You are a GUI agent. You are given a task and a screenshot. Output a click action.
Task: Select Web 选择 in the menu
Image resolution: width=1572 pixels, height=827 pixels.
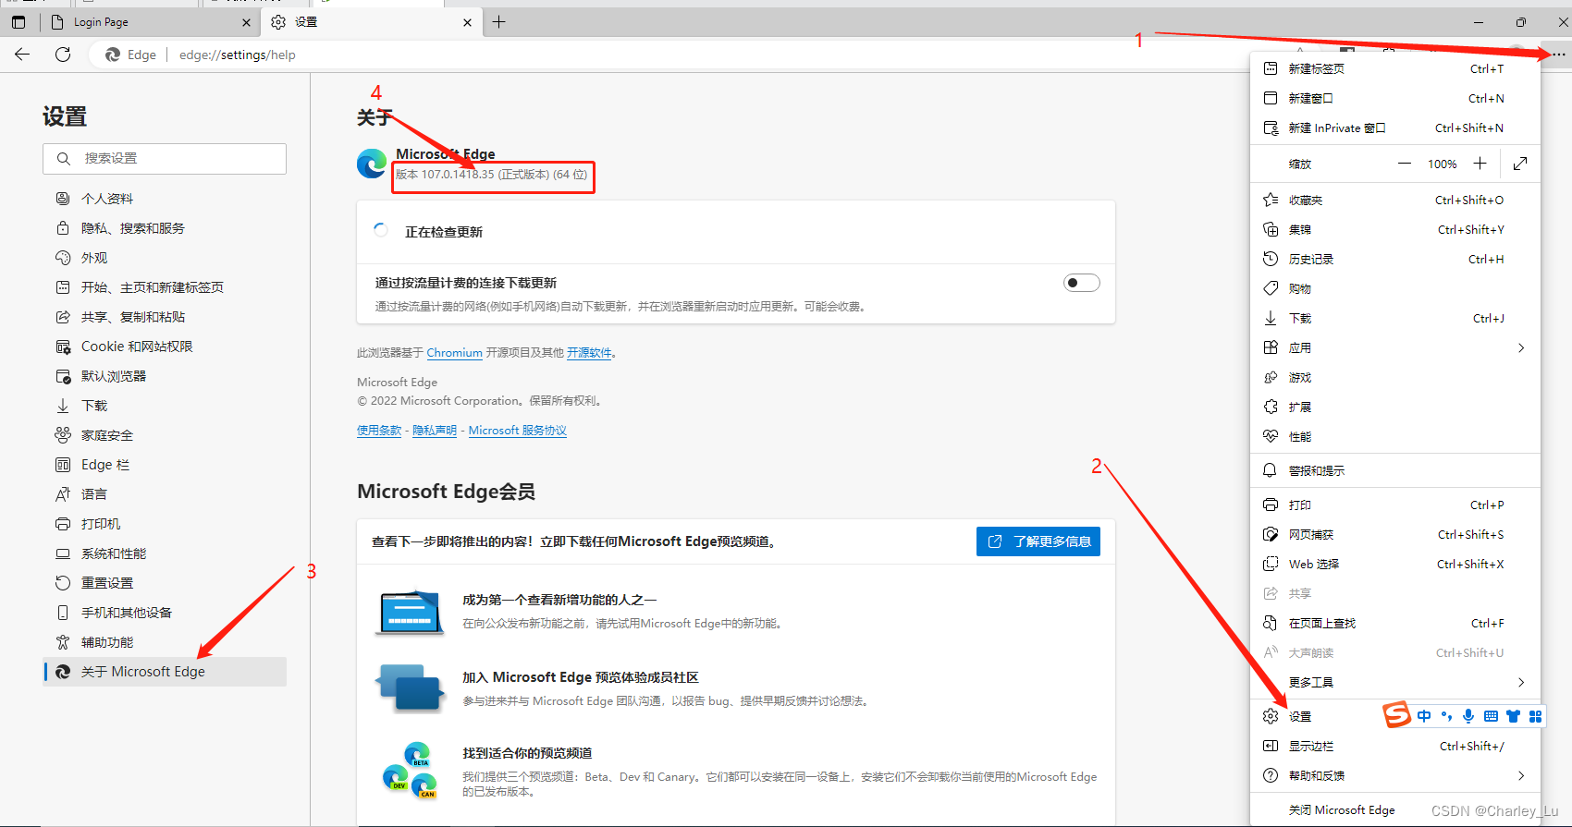pos(1395,564)
